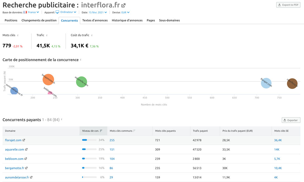Click the light blue florajet.com bubble
304x182 pixels.
coord(266,83)
